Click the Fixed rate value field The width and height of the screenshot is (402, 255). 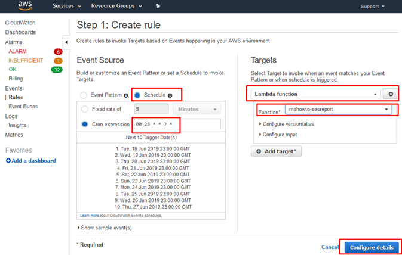point(151,109)
